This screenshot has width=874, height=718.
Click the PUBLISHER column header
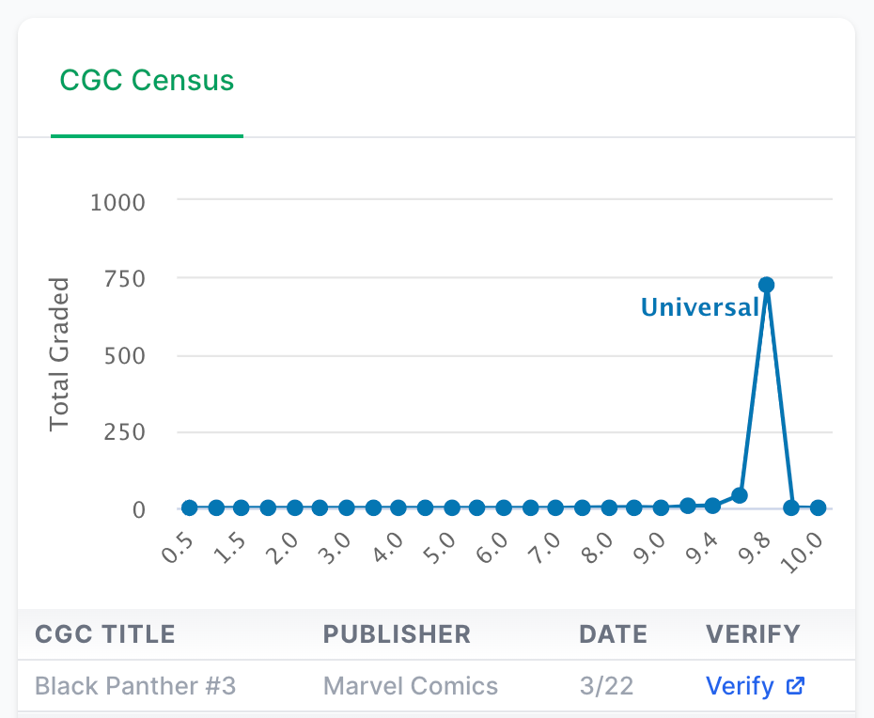tap(397, 634)
